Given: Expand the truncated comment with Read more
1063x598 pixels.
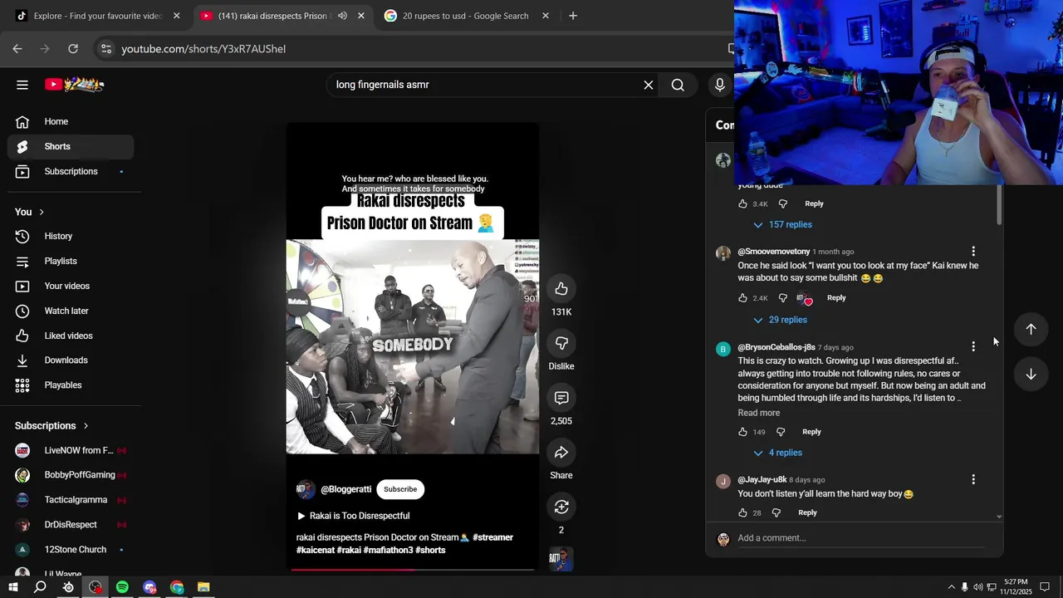Looking at the screenshot, I should coord(759,413).
